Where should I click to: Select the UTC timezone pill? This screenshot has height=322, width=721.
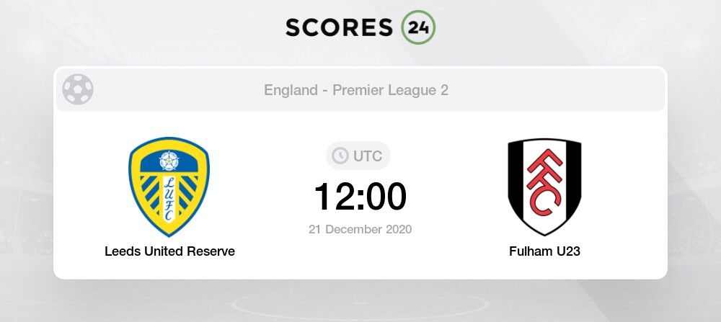pos(358,156)
